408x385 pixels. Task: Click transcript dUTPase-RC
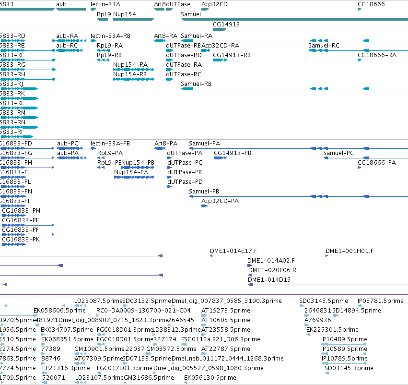184,74
